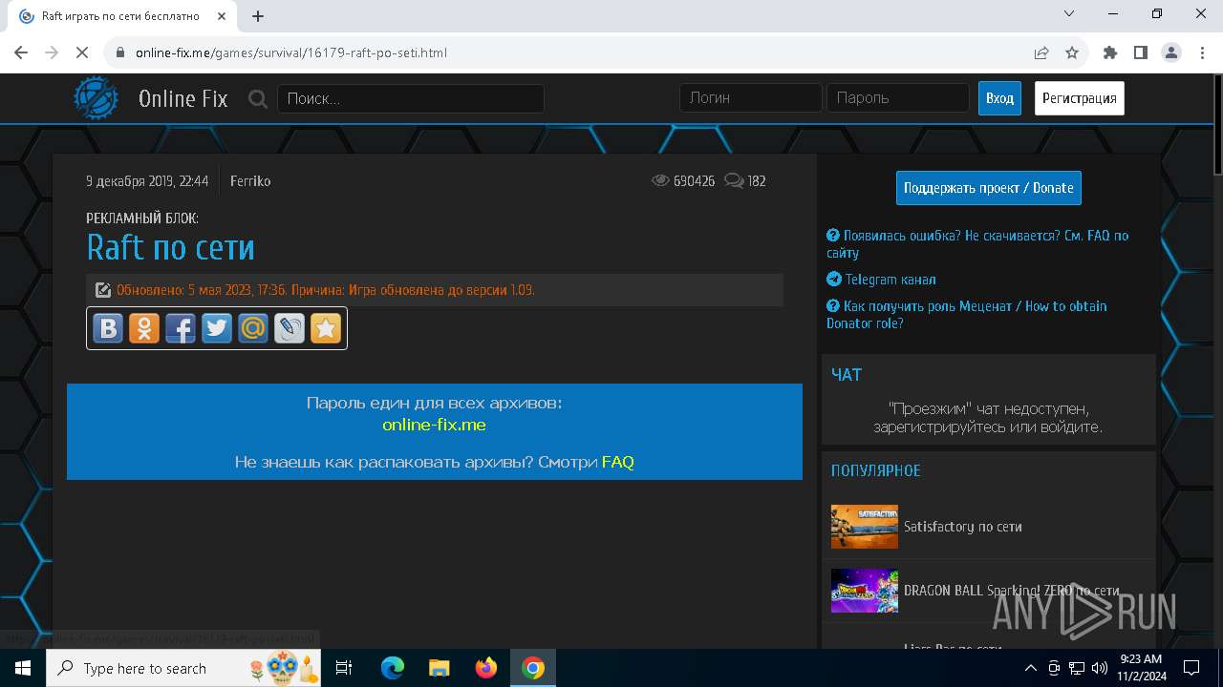Image resolution: width=1223 pixels, height=687 pixels.
Task: Open Windows notification center
Action: [x=1191, y=668]
